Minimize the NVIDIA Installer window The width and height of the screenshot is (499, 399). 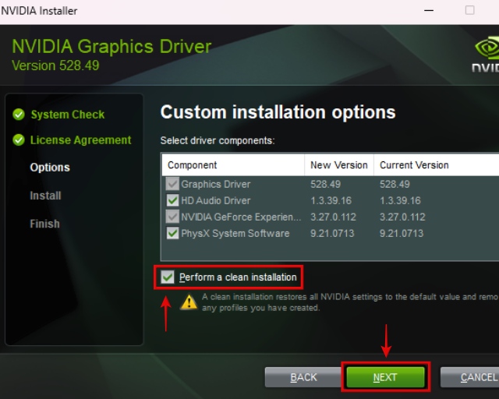428,11
